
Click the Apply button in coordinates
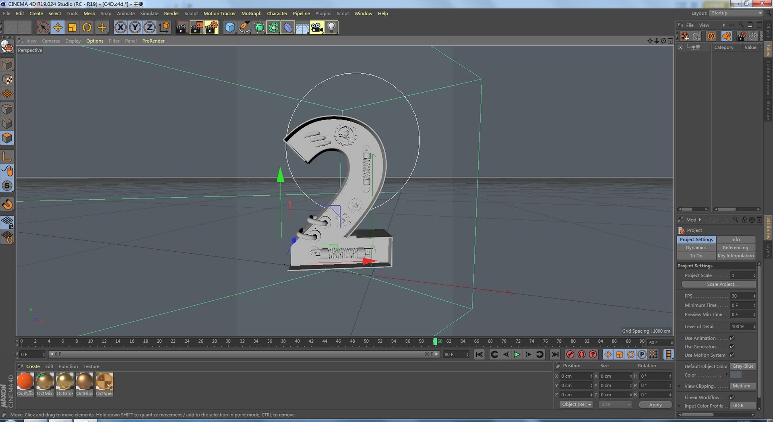click(655, 405)
